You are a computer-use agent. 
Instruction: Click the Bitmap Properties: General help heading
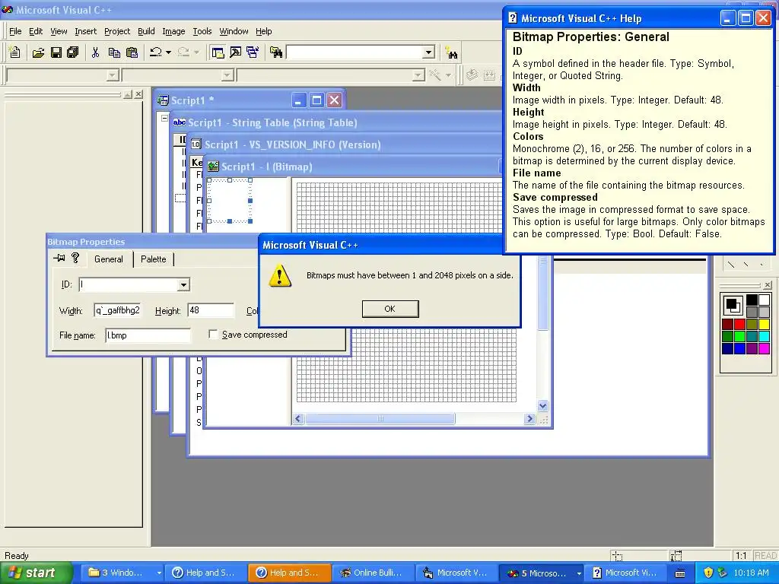[590, 36]
